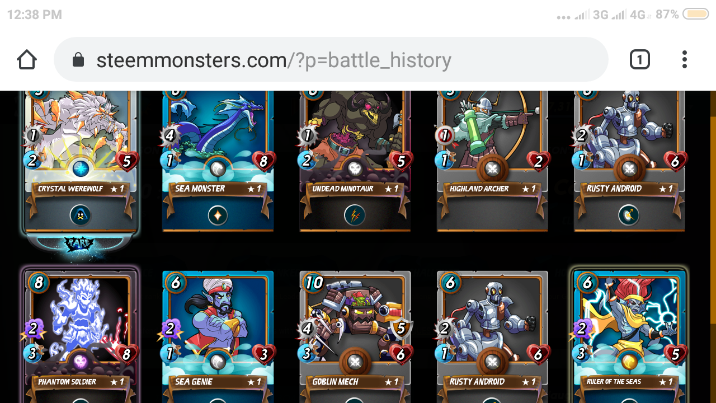Choose the Highland Archer card
The height and width of the screenshot is (403, 716).
[492, 161]
